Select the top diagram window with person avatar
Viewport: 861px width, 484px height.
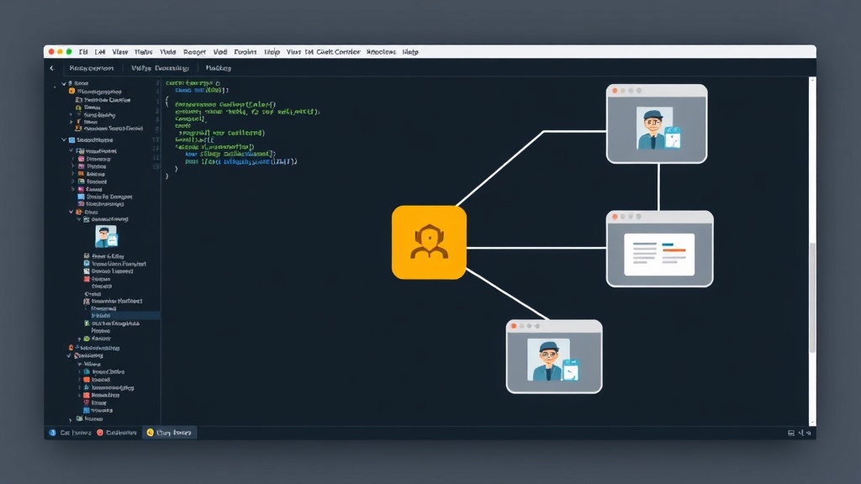[x=656, y=124]
